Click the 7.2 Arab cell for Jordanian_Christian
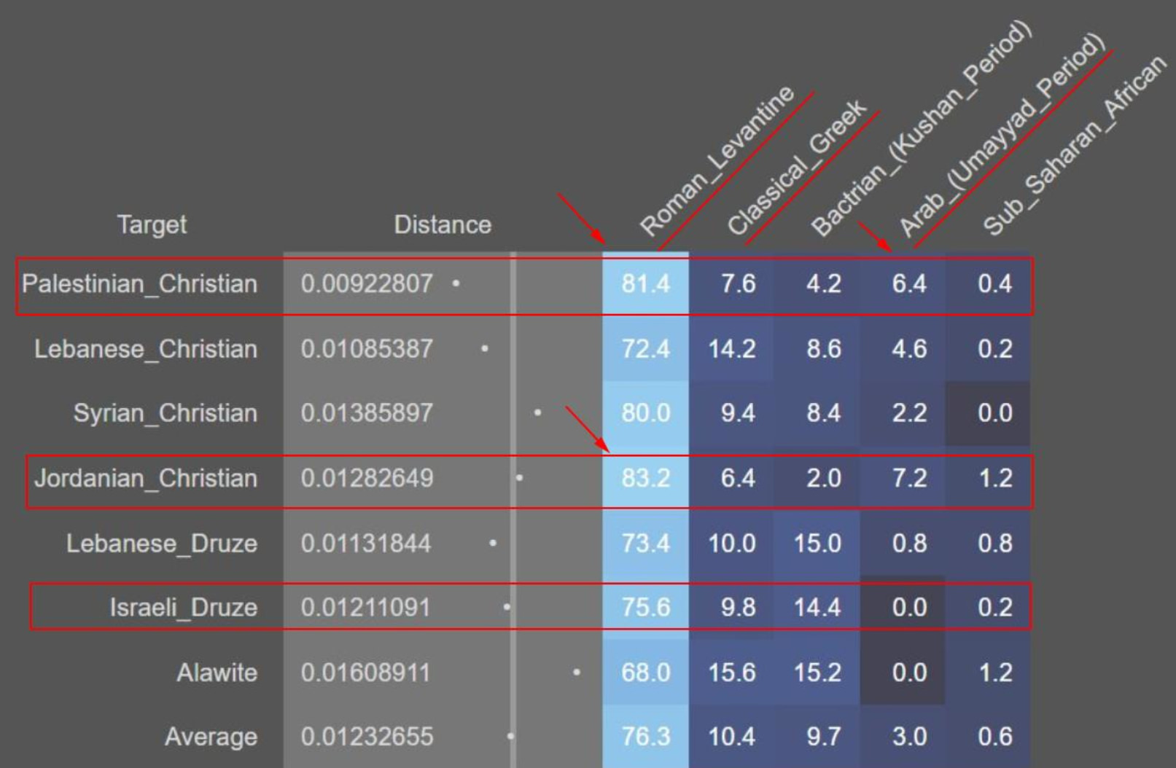This screenshot has height=768, width=1176. point(909,478)
